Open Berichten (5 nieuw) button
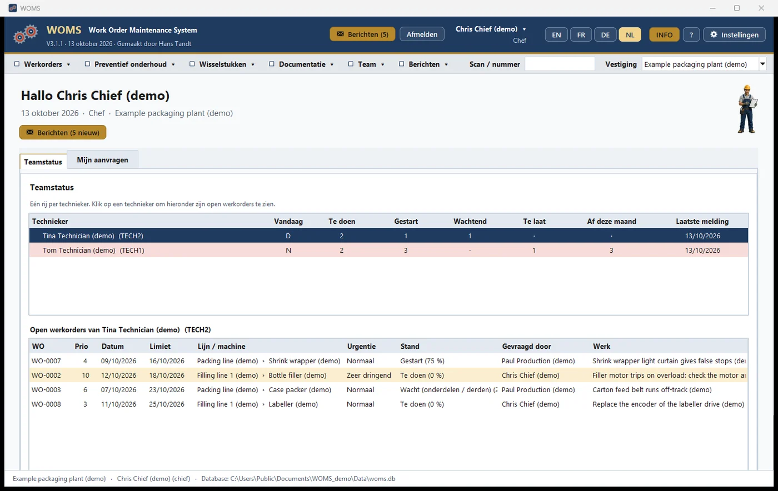This screenshot has height=491, width=778. (63, 132)
